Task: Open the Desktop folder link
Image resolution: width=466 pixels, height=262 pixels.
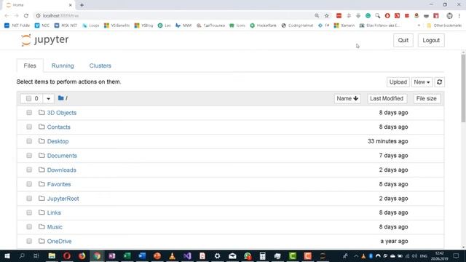Action: [58, 141]
